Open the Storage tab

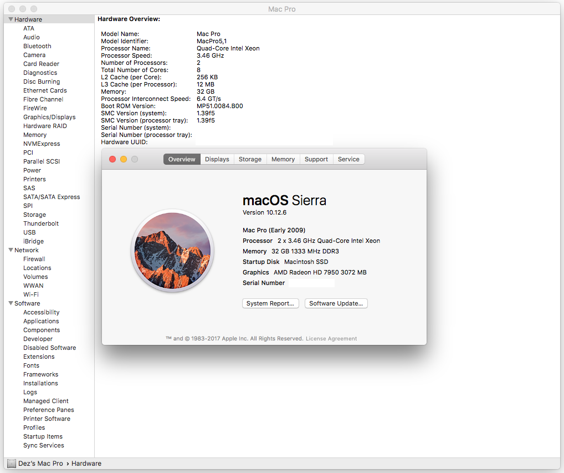tap(250, 159)
